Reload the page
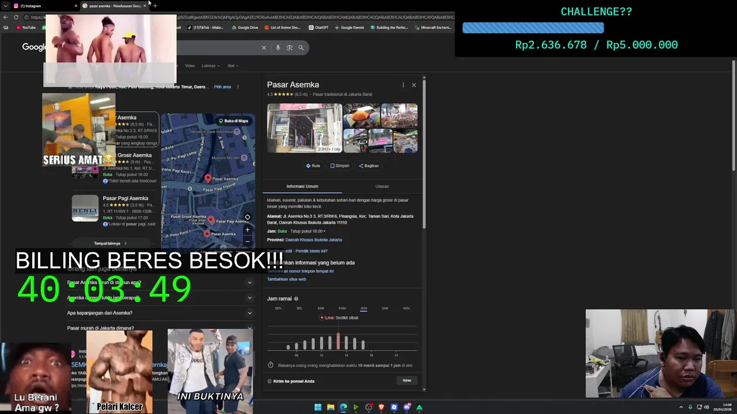 pyautogui.click(x=16, y=17)
